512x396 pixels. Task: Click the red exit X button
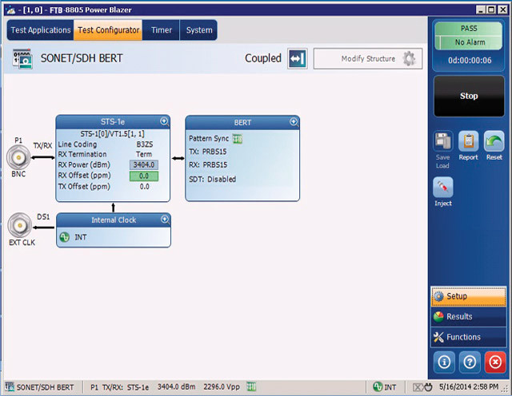pyautogui.click(x=495, y=362)
